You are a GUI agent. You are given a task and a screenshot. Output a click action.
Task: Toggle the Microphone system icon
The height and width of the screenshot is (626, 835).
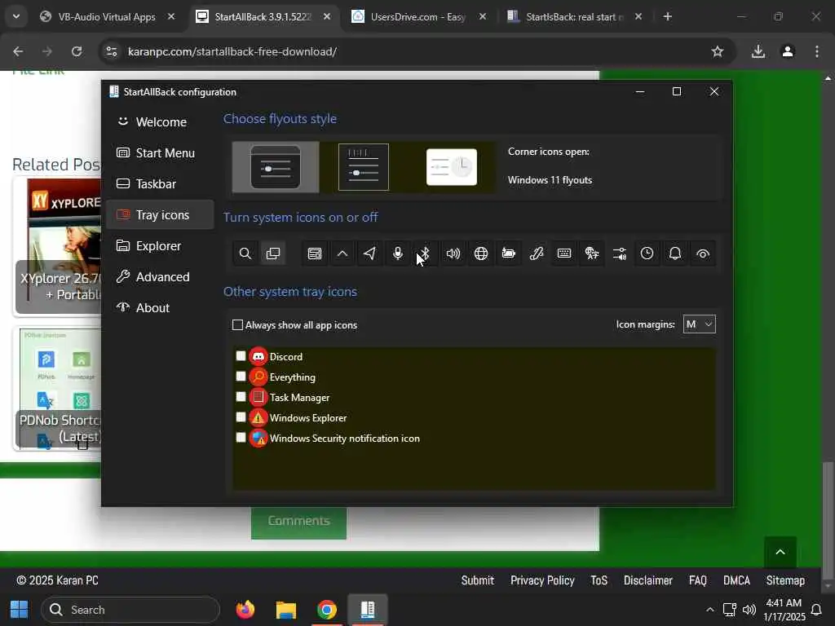point(398,253)
